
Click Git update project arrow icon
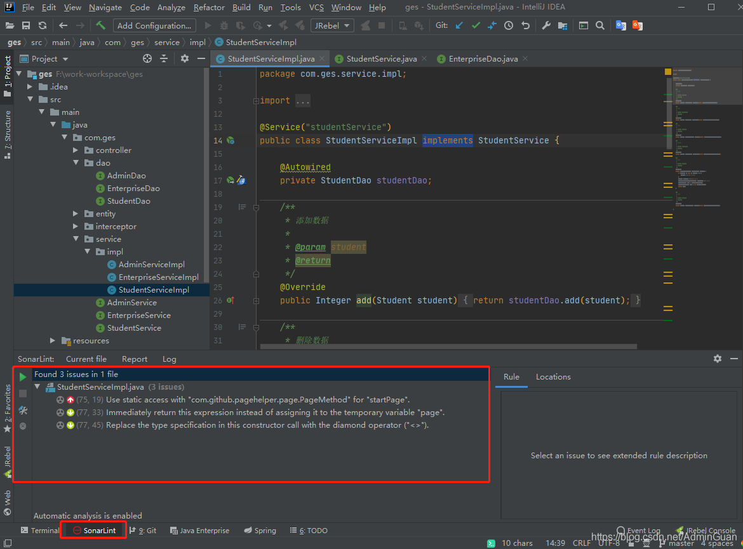tap(459, 25)
